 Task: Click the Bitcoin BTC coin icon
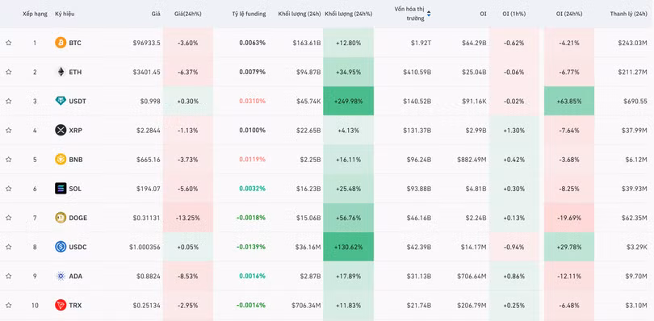(x=61, y=43)
